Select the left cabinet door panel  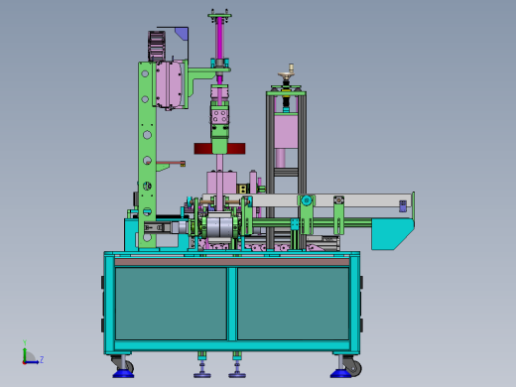(171, 304)
